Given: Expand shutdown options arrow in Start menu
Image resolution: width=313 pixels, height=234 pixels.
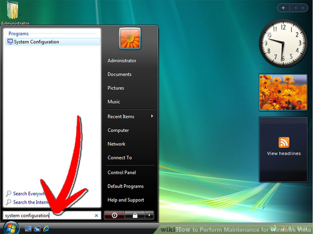Looking at the screenshot, I should 149,215.
